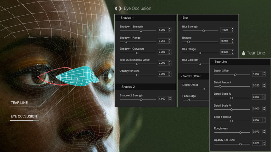Collapse the Blur section

(x=180, y=18)
